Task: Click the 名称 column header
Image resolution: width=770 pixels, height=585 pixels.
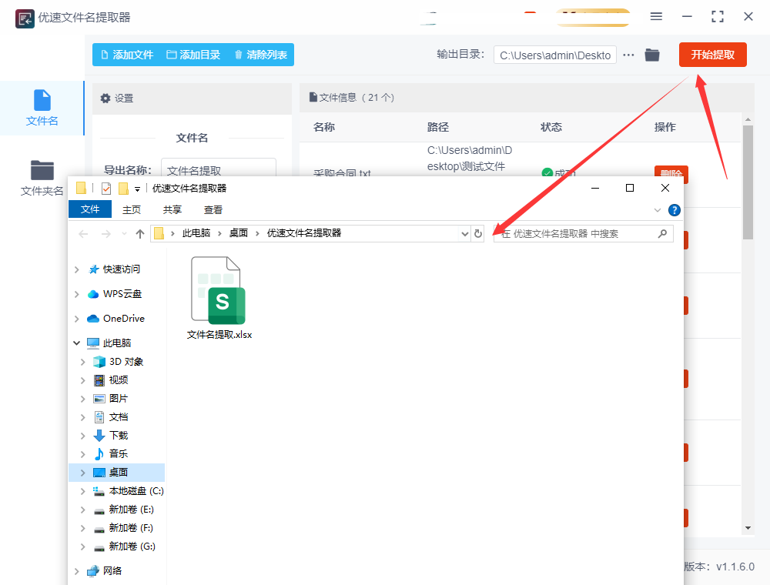Action: coord(324,127)
